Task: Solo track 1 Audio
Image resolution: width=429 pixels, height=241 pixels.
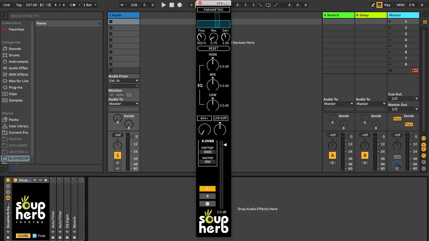Action: [x=117, y=163]
